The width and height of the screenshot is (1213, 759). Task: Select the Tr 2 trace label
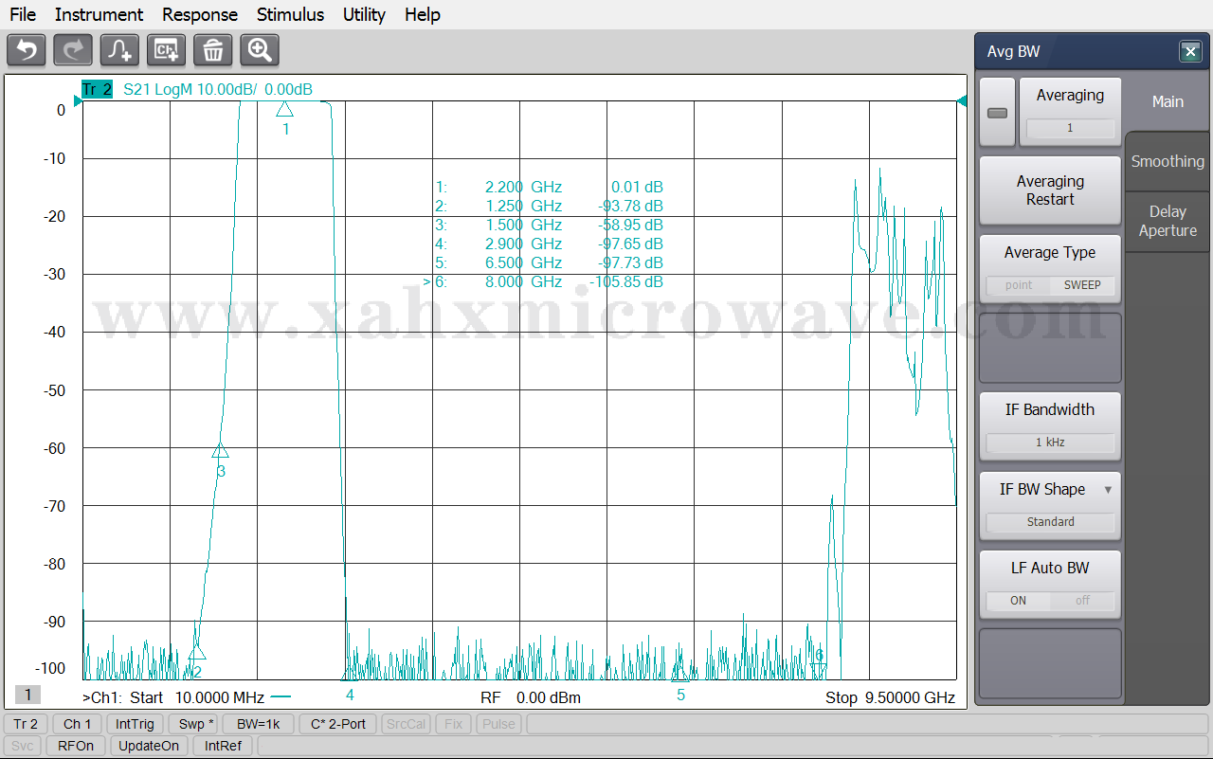[97, 89]
